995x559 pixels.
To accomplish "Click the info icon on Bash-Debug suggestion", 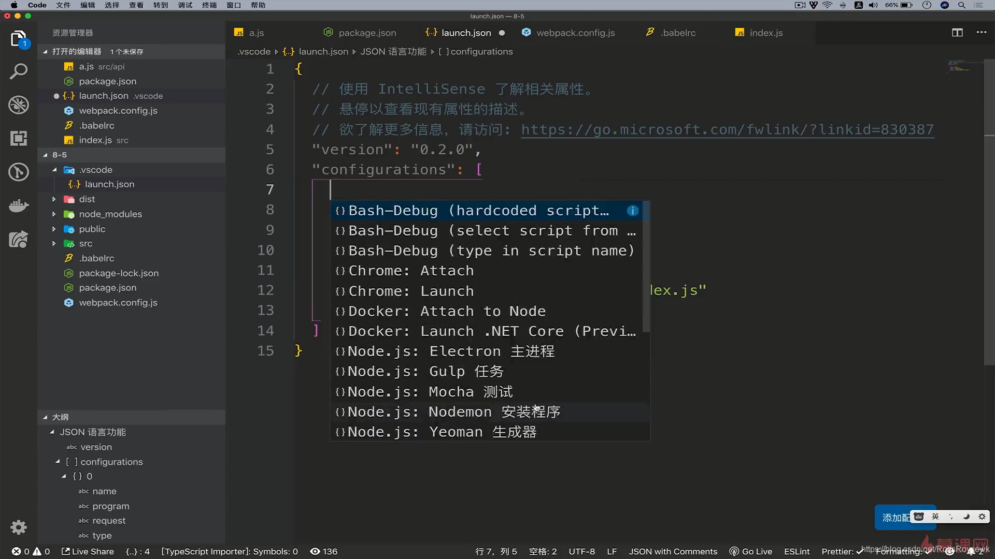I will (x=632, y=211).
